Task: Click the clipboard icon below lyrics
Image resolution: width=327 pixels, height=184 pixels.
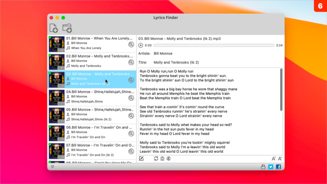Action: click(162, 159)
